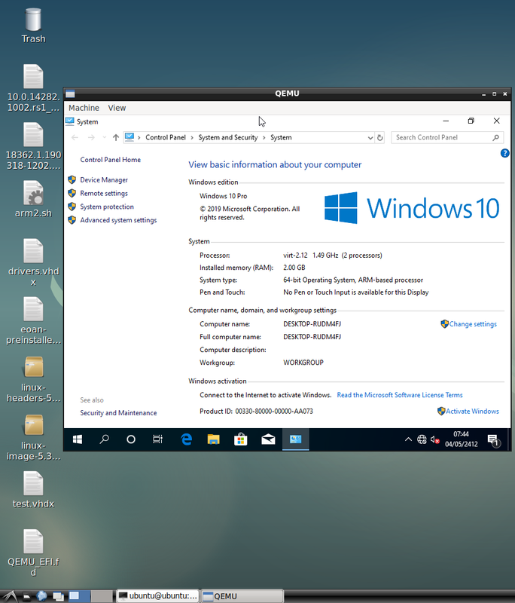Select the 18362.1.190318 file icon
The image size is (515, 603).
pyautogui.click(x=33, y=146)
